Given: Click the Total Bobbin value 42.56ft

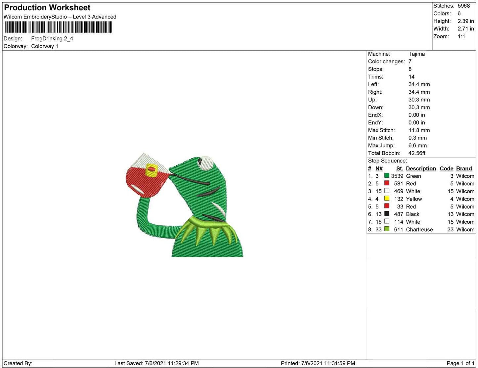Looking at the screenshot, I should tap(417, 153).
